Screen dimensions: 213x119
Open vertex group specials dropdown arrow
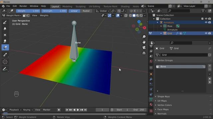pyautogui.click(x=210, y=74)
